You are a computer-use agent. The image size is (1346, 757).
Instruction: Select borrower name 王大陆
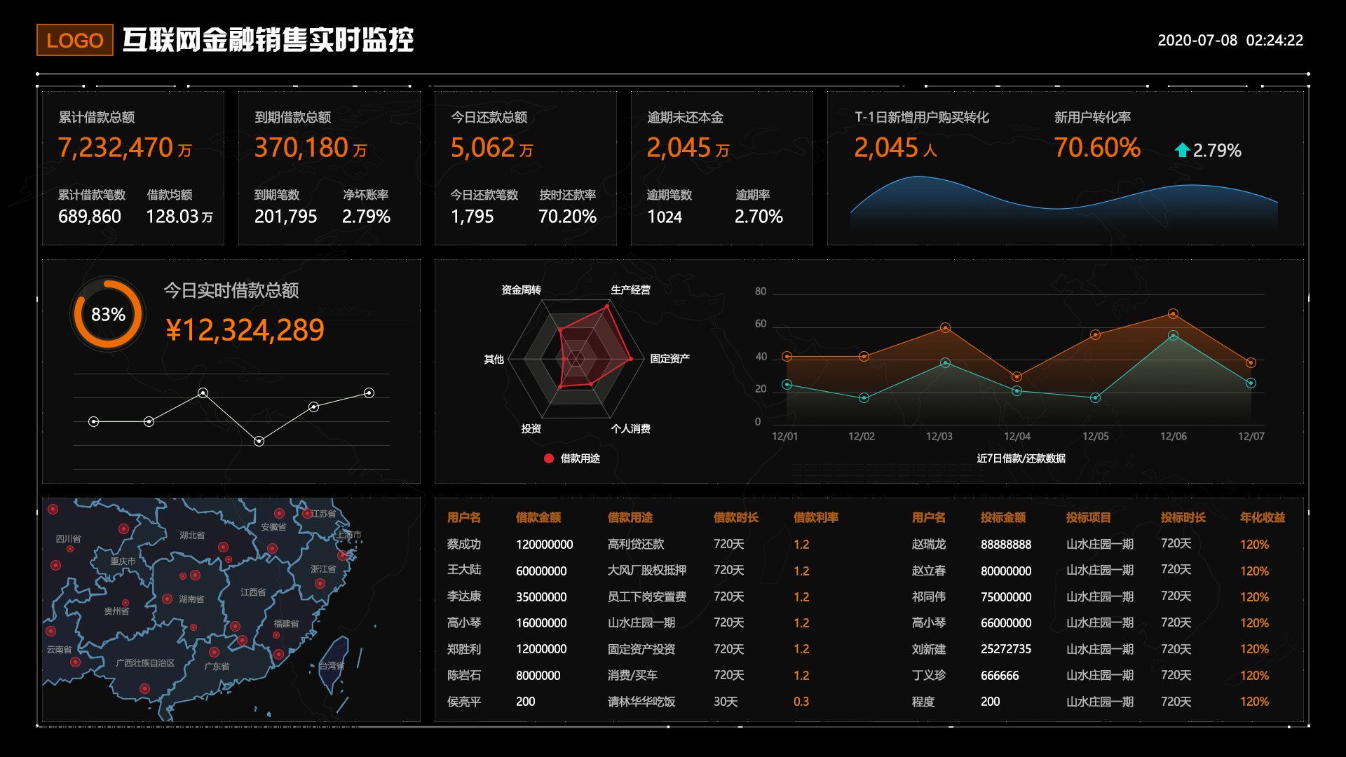[x=464, y=570]
